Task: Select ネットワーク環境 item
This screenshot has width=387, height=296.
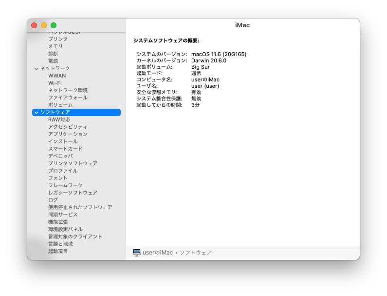Action: [x=68, y=90]
